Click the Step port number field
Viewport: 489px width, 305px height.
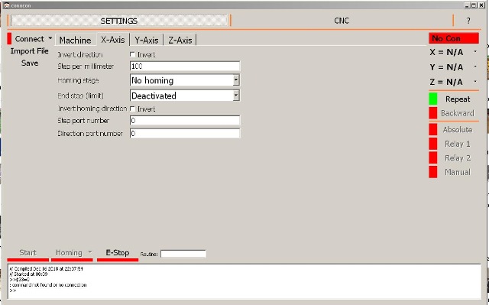pyautogui.click(x=185, y=120)
